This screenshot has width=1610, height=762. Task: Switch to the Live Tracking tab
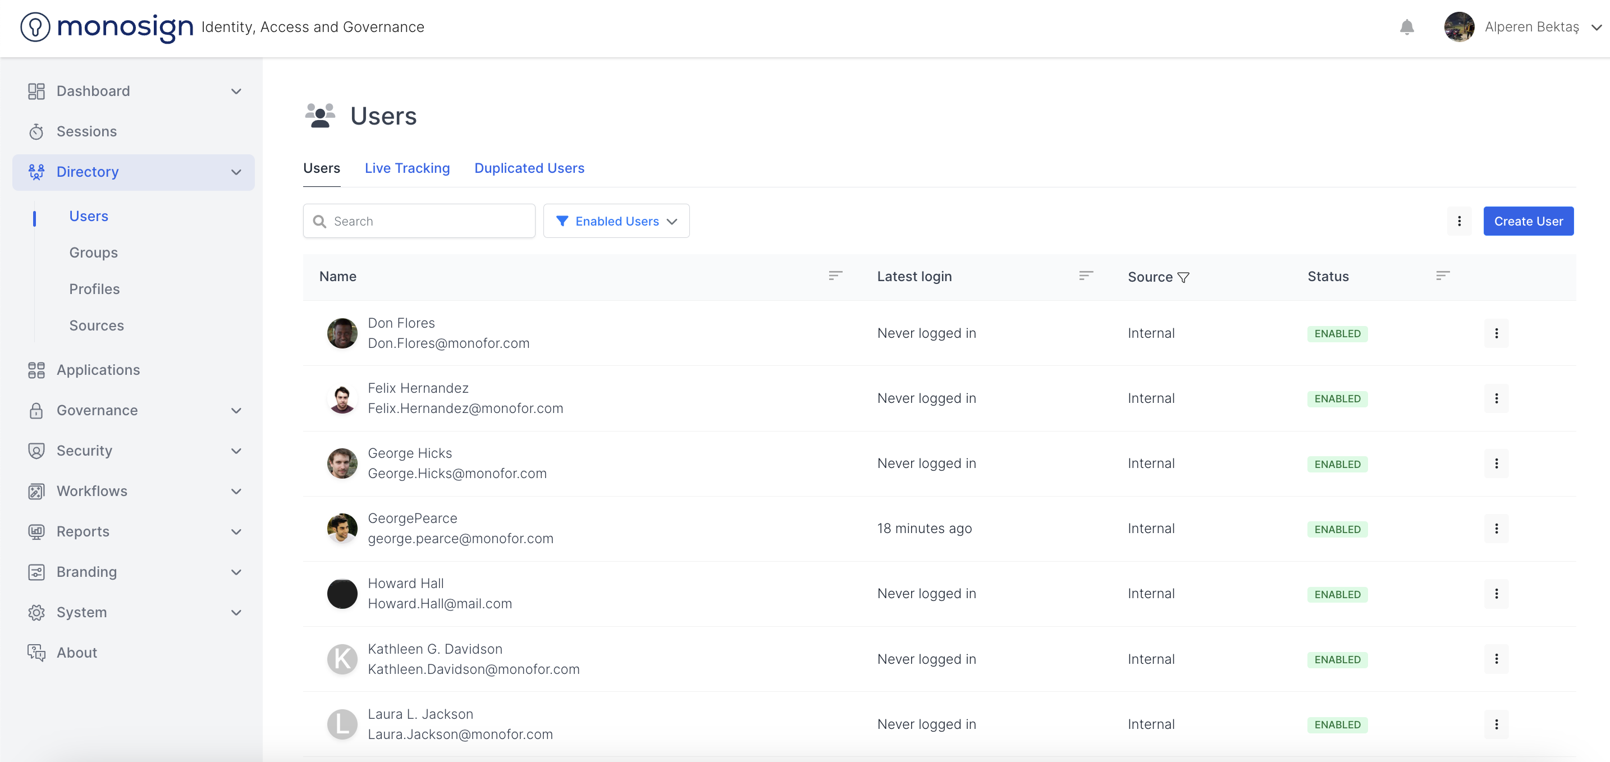[x=407, y=168]
